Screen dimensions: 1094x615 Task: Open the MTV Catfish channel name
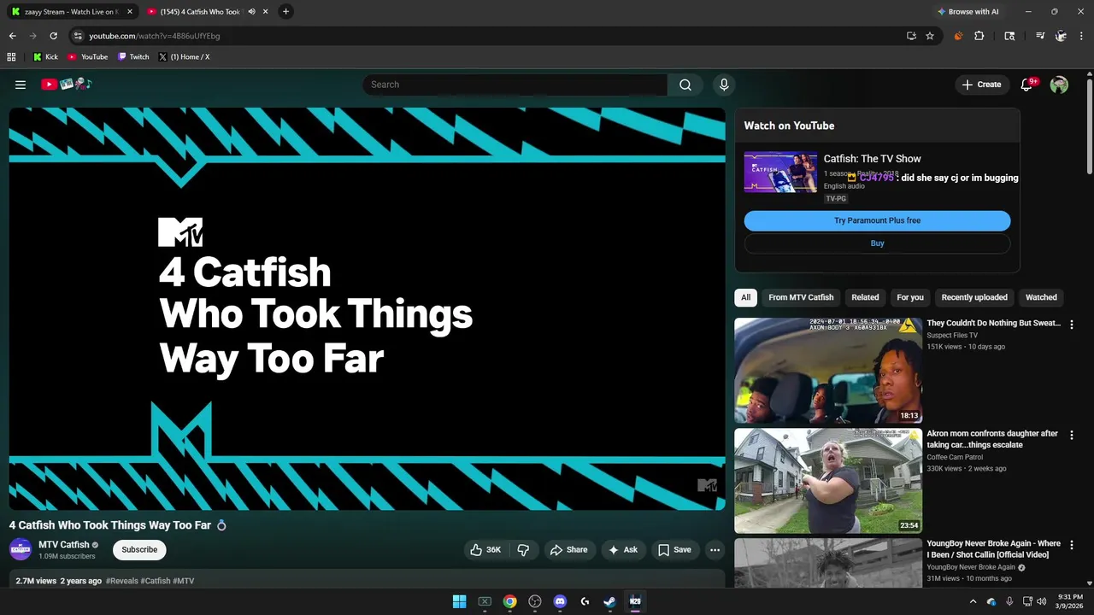point(64,545)
